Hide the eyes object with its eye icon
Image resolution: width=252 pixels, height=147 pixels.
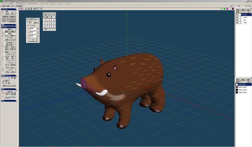click(x=237, y=17)
